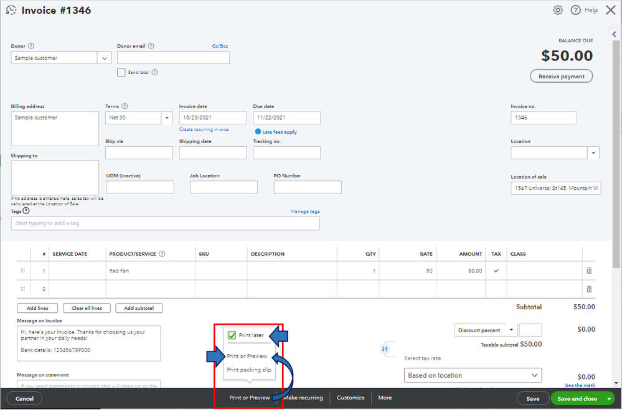The height and width of the screenshot is (410, 622).
Task: Open the invoice history clock icon
Action: (x=11, y=10)
